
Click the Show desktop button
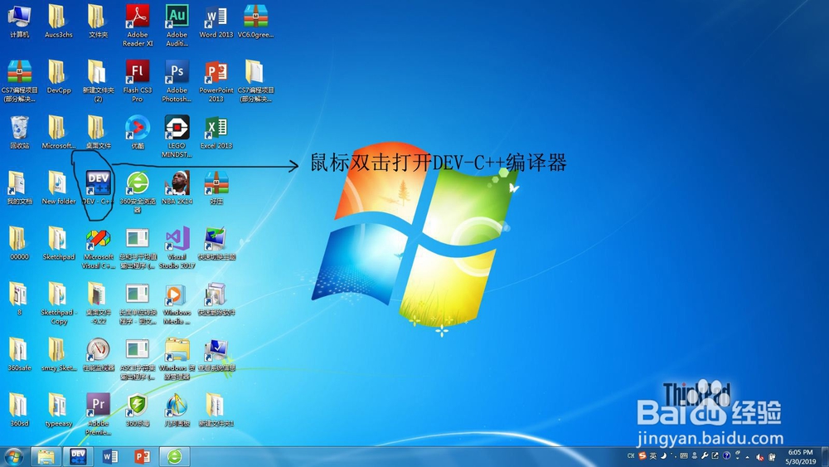[826, 457]
